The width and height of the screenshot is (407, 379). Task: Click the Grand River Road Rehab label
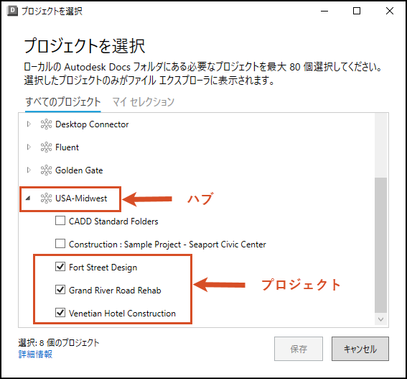click(x=115, y=291)
